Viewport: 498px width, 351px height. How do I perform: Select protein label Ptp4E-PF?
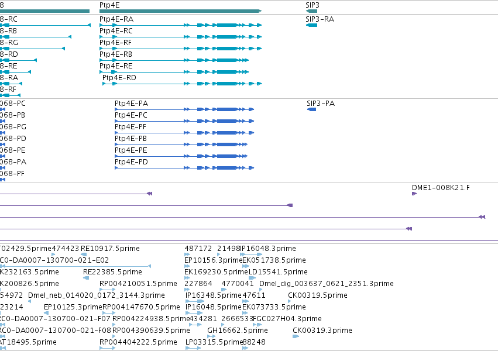tap(130, 127)
